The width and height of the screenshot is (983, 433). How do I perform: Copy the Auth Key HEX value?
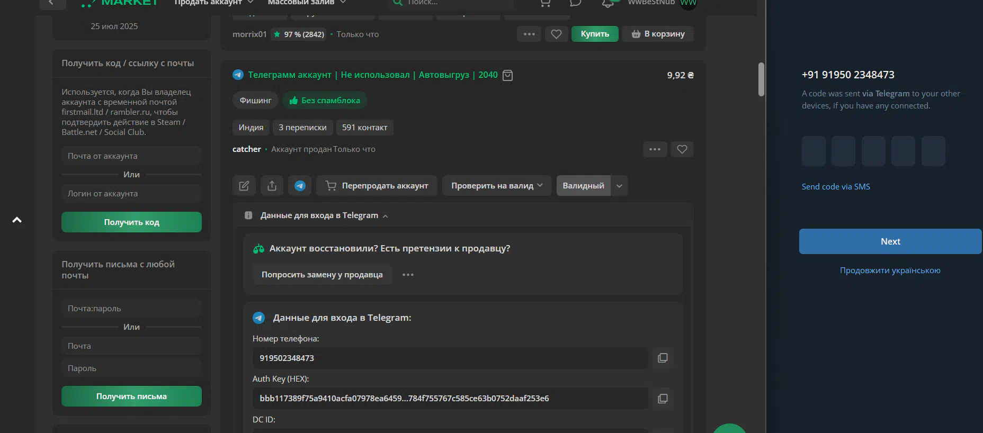663,399
